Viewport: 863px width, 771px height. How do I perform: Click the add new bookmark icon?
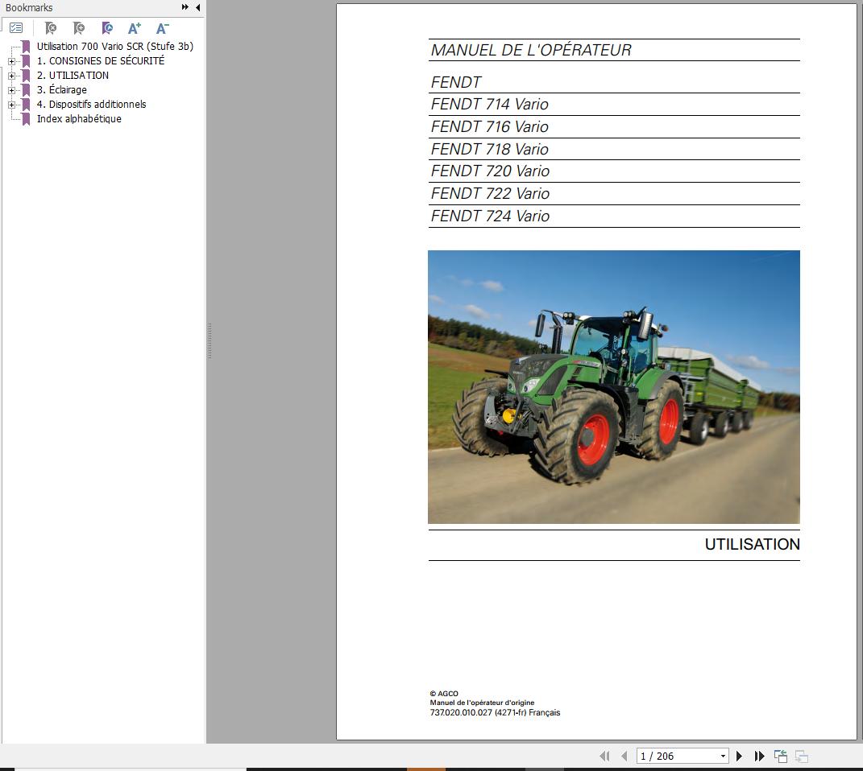pos(79,28)
